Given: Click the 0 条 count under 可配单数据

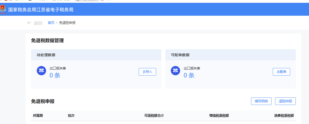Looking at the screenshot, I should 189,75.
